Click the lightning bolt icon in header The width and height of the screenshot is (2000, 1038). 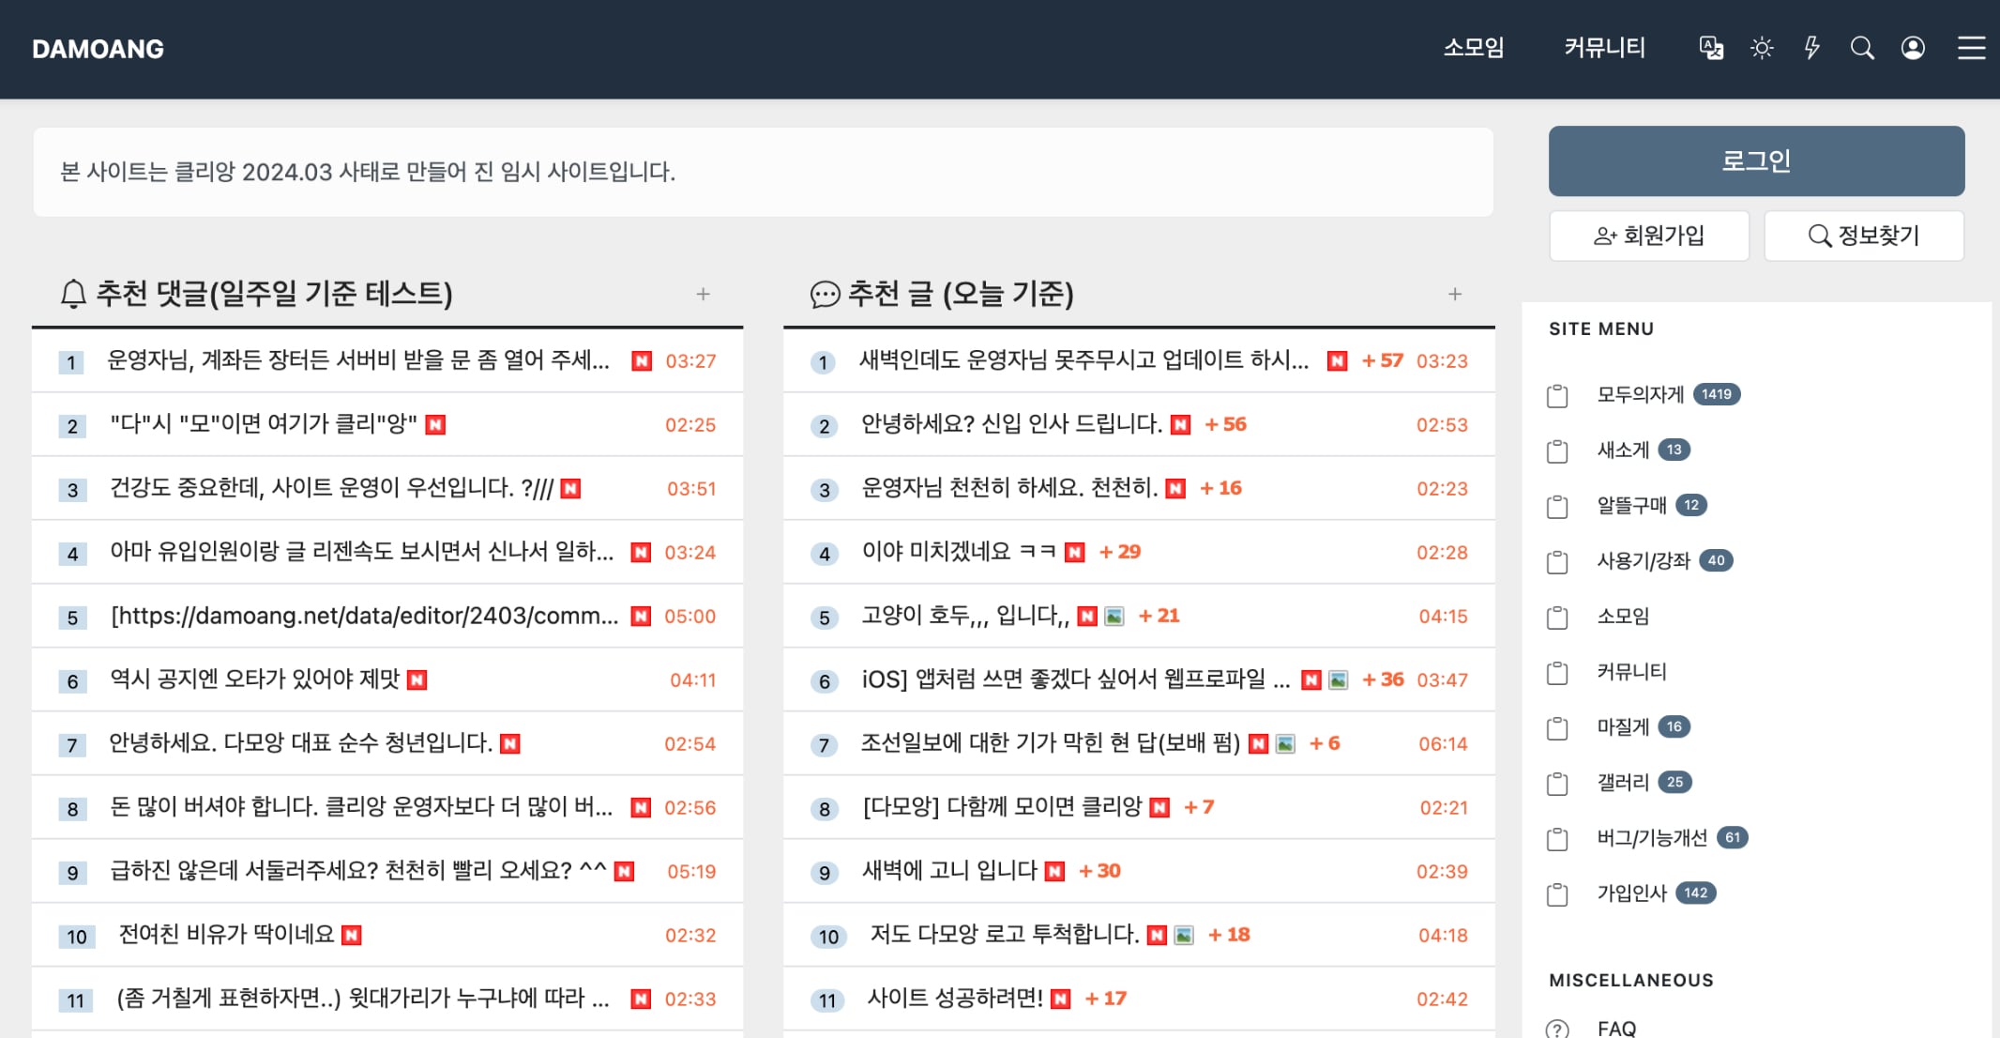point(1812,48)
